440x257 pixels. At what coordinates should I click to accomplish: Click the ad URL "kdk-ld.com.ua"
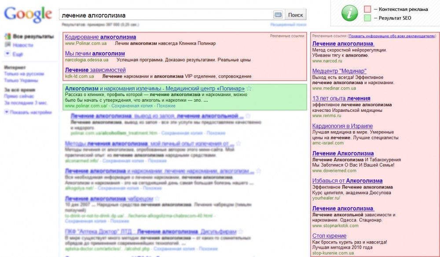79,76
